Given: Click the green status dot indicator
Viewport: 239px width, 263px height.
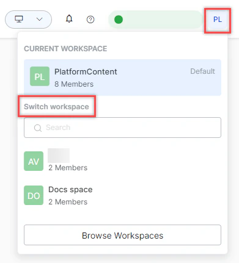Looking at the screenshot, I should pyautogui.click(x=119, y=20).
